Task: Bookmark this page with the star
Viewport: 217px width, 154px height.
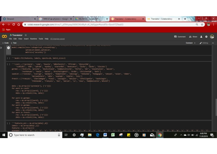Action: coord(202,24)
